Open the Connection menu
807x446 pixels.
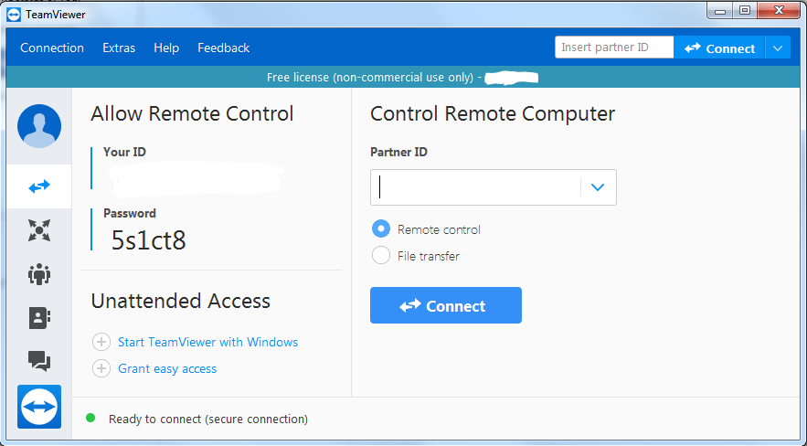tap(52, 48)
